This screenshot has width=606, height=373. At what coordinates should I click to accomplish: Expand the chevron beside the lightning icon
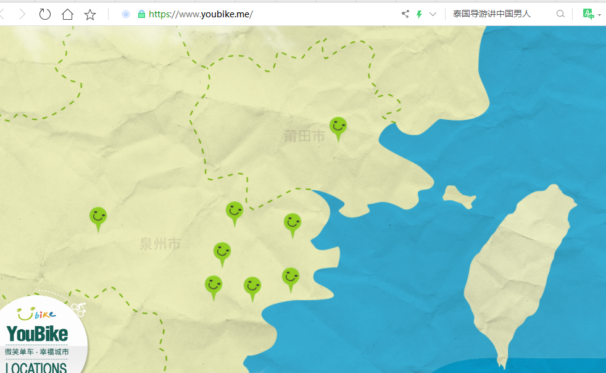[433, 14]
